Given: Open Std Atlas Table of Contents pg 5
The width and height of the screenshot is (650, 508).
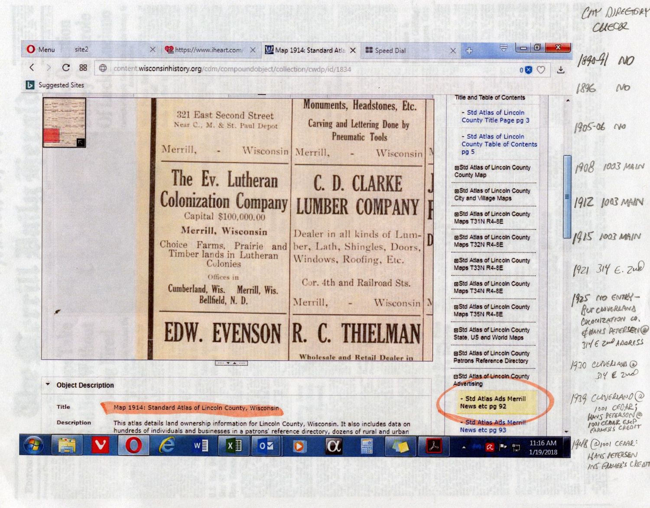Looking at the screenshot, I should (x=499, y=144).
